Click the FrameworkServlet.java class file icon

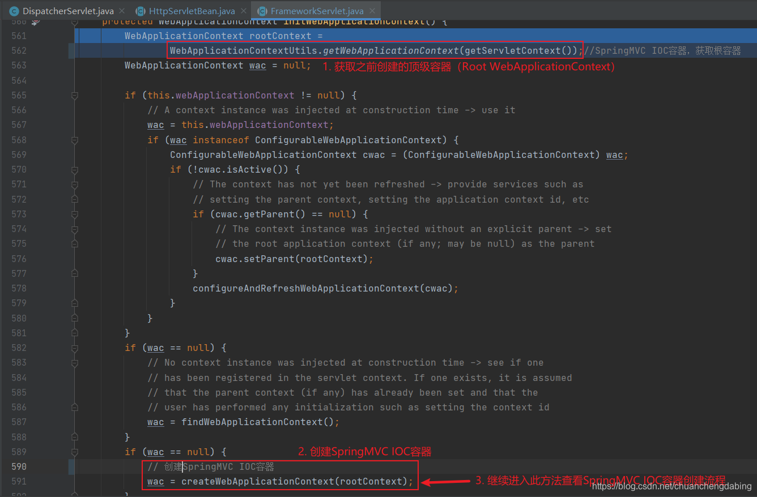[262, 11]
